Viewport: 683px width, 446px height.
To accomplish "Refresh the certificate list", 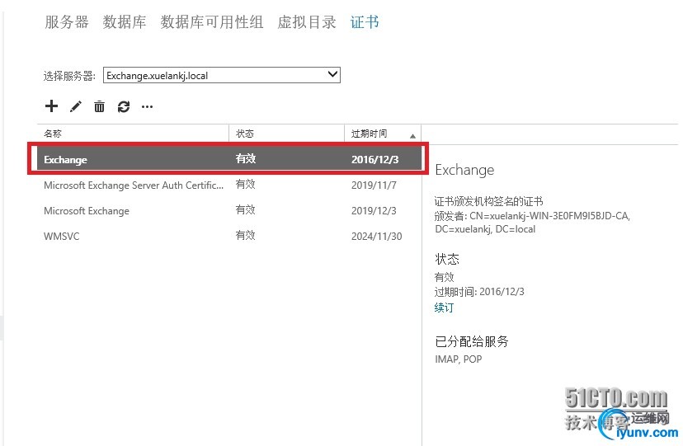I will [124, 106].
